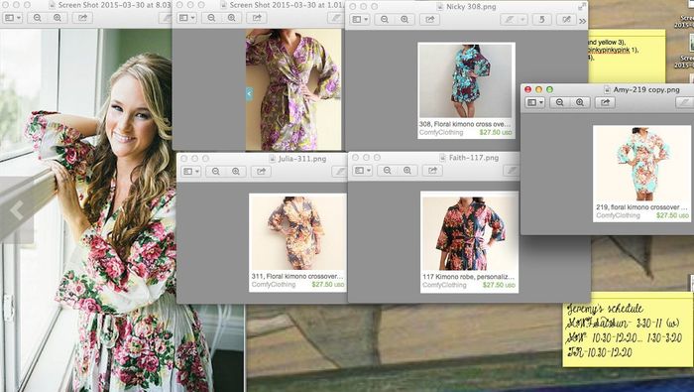Click the teal previous arrow on purple robe photo
This screenshot has height=392, width=694.
[249, 94]
